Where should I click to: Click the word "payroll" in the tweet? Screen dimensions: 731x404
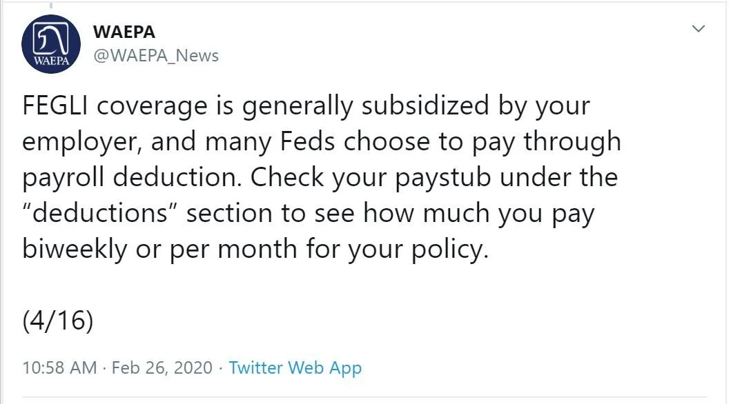(x=63, y=178)
